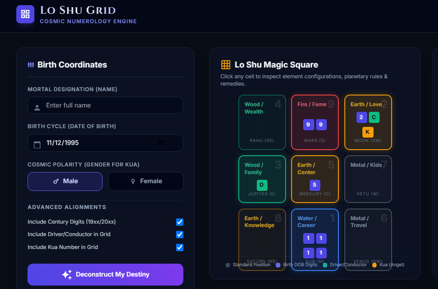Inspect the Fire / Fame cell
Screen dimensions: 438x289
pos(315,122)
